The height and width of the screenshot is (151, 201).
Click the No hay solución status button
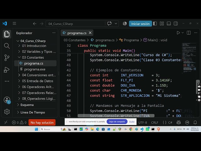tap(42, 122)
